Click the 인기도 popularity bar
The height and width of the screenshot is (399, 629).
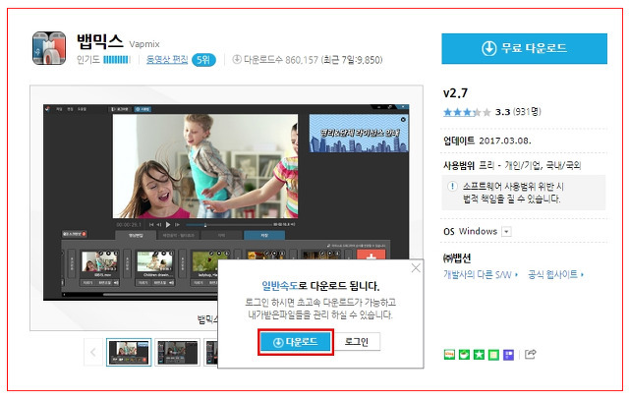(117, 60)
